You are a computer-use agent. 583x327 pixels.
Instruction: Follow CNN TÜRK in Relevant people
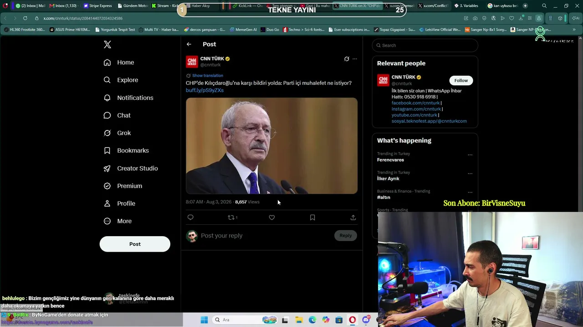[461, 80]
